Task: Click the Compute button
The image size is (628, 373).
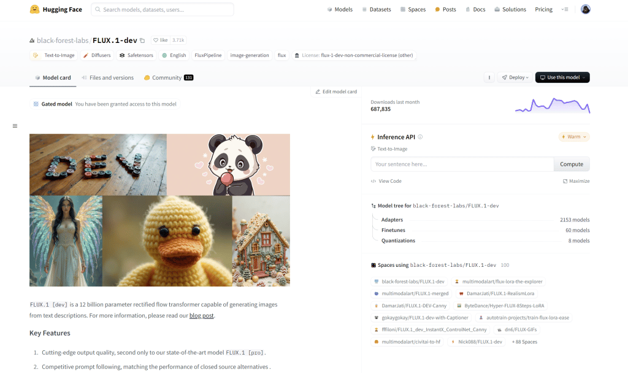Action: tap(572, 164)
